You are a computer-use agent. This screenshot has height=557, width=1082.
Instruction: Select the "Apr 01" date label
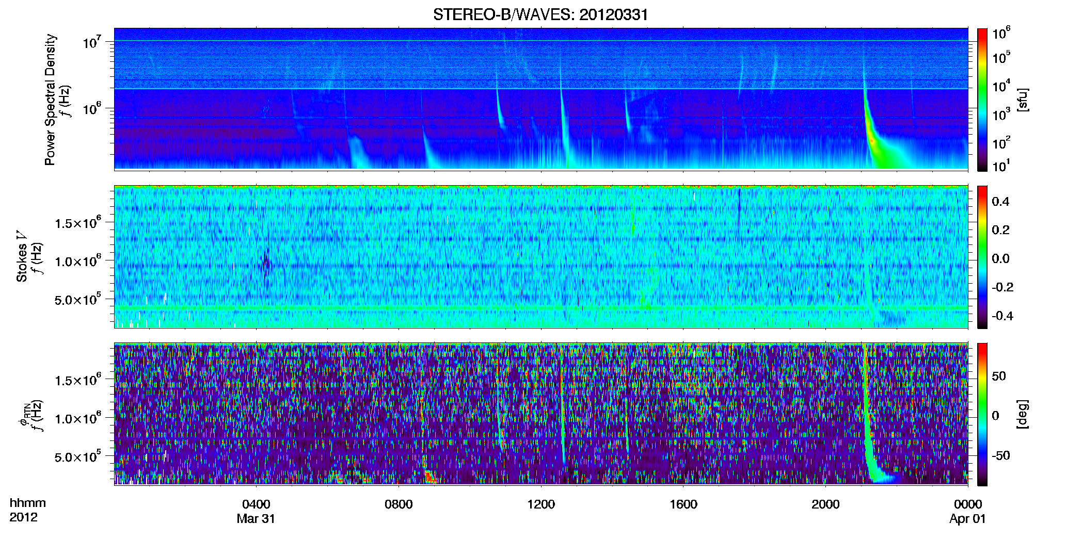tap(967, 519)
